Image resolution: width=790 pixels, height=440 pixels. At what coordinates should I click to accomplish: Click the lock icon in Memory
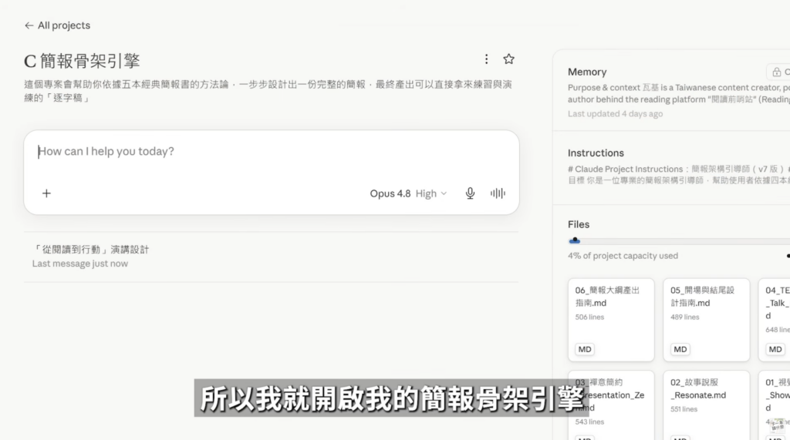click(x=776, y=72)
